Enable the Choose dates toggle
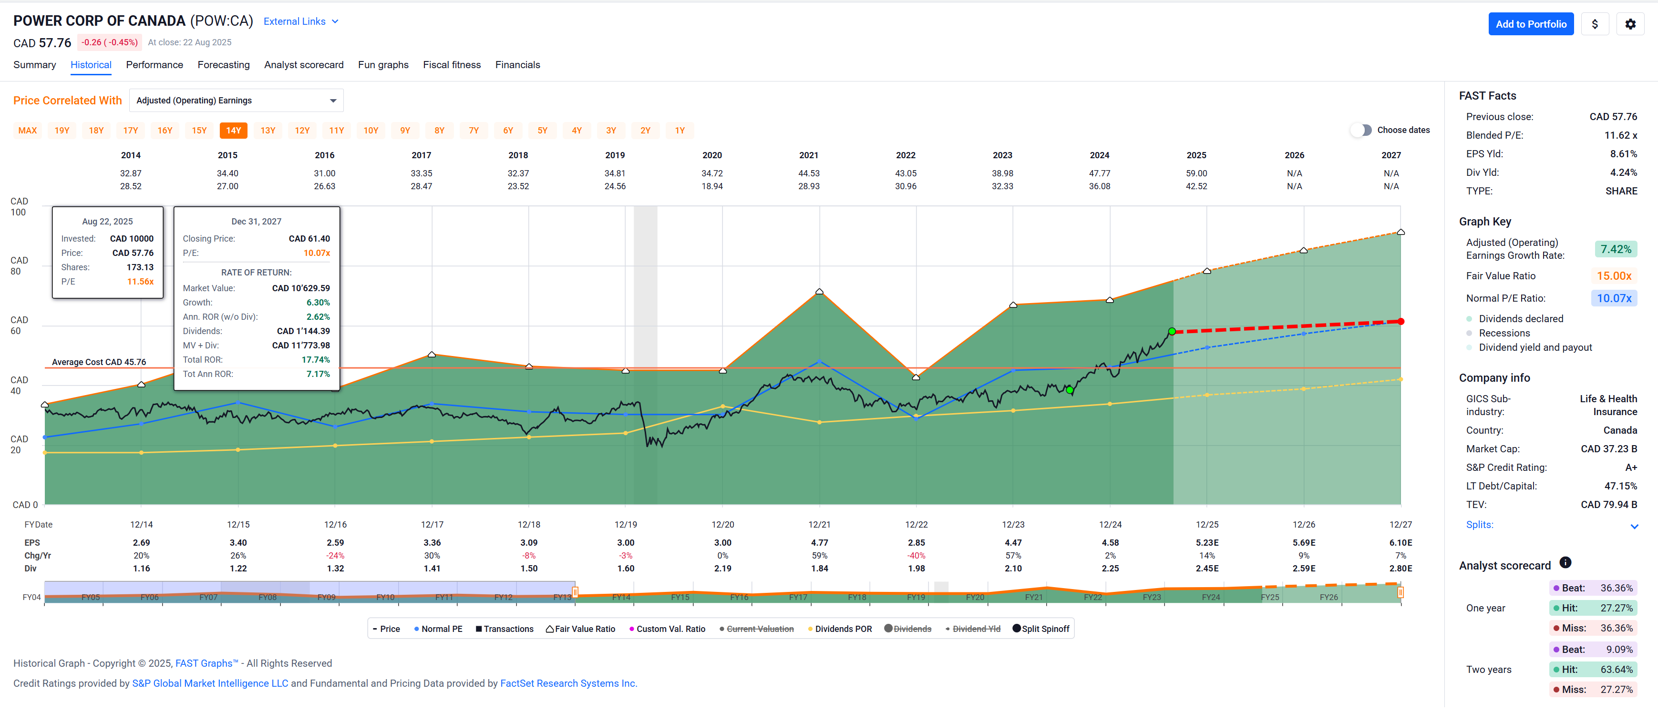This screenshot has width=1658, height=712. coord(1360,130)
